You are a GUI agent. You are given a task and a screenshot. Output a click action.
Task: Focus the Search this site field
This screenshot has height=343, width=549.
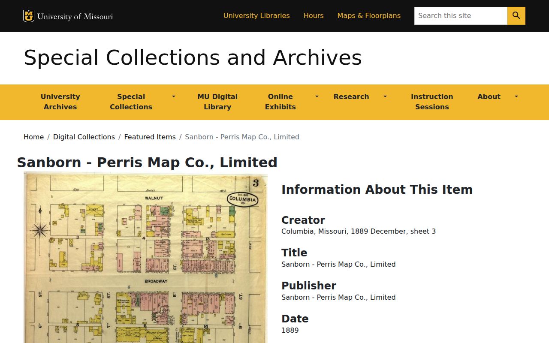[x=461, y=16]
